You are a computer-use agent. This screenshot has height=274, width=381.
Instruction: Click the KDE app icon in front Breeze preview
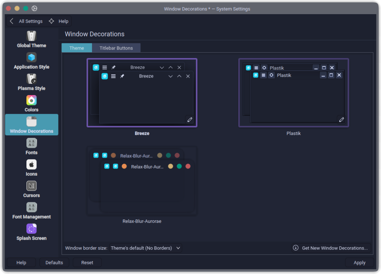point(105,76)
